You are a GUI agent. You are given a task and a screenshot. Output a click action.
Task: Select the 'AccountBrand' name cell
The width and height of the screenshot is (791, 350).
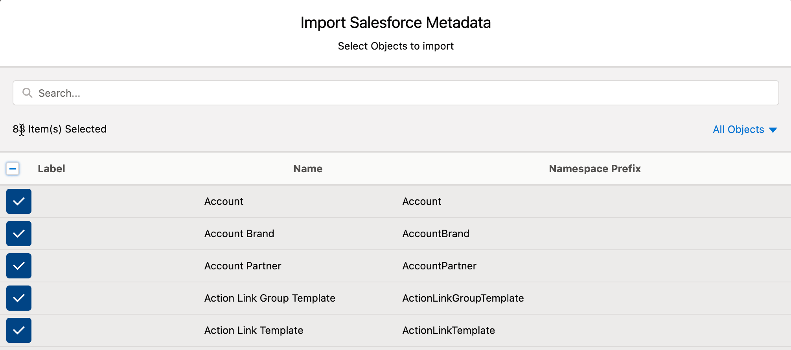click(436, 234)
